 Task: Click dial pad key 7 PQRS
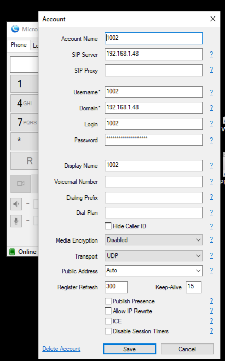tap(24, 122)
